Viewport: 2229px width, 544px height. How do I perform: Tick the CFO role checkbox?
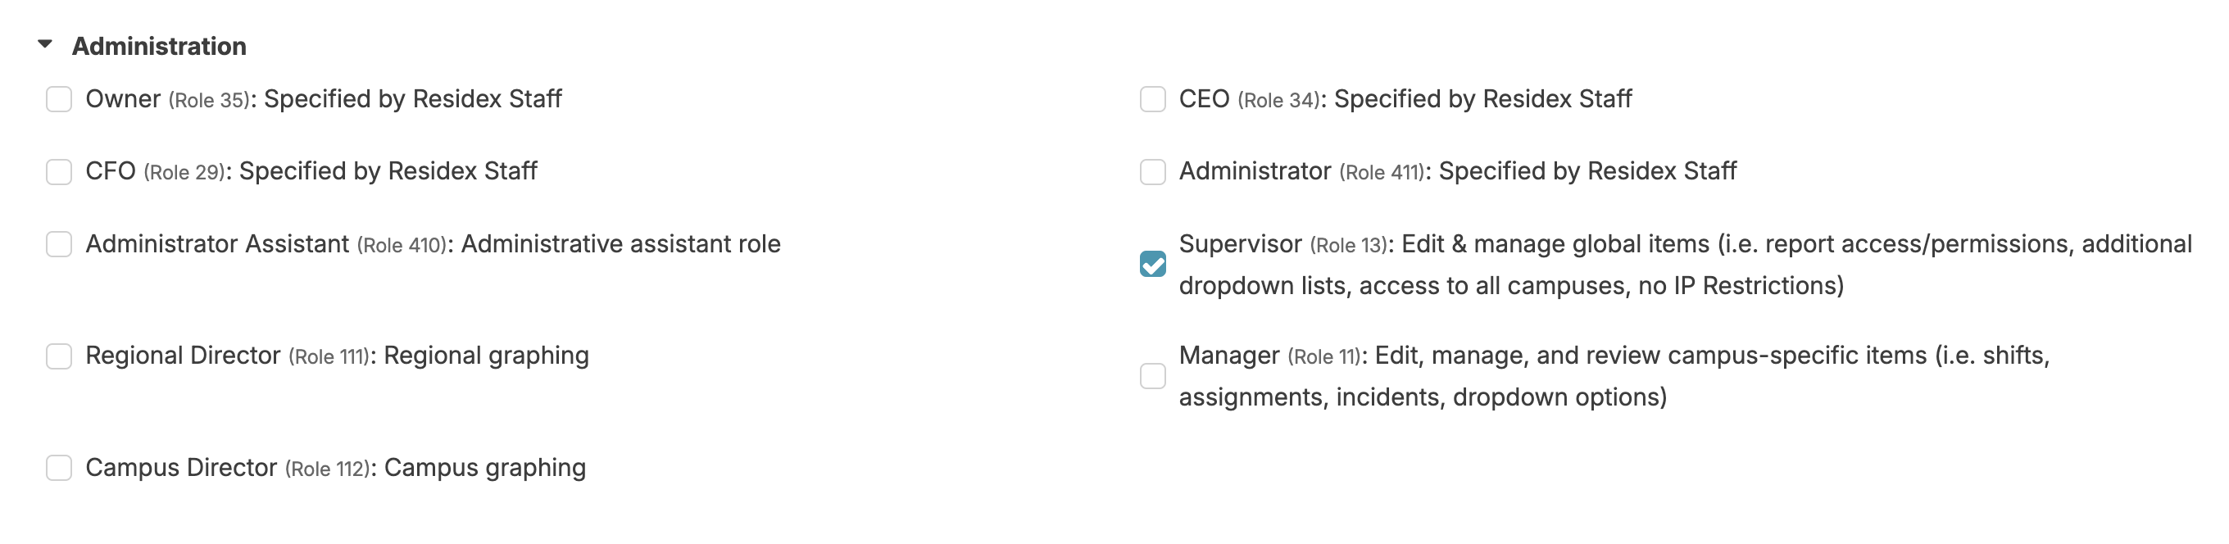59,172
